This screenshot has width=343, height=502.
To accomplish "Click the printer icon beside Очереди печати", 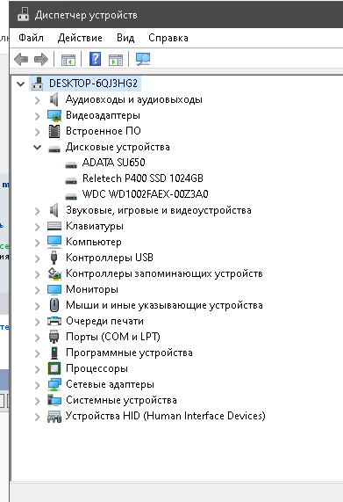I will (54, 321).
